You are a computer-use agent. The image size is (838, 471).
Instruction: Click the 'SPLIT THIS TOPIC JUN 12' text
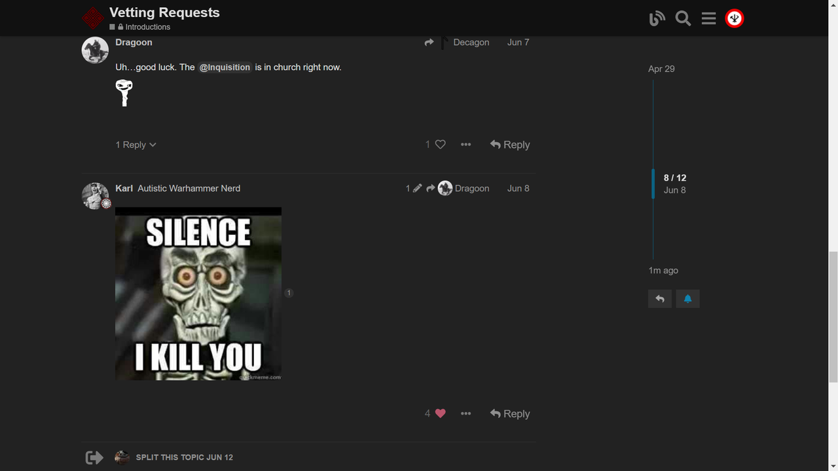pyautogui.click(x=185, y=457)
